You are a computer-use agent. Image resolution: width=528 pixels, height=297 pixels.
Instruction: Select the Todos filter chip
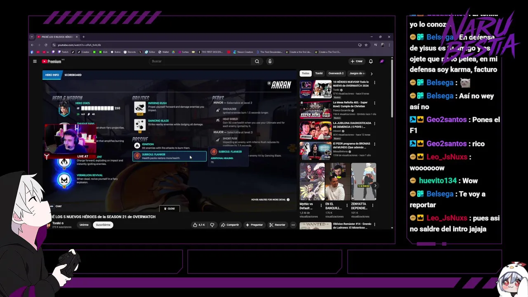(305, 73)
